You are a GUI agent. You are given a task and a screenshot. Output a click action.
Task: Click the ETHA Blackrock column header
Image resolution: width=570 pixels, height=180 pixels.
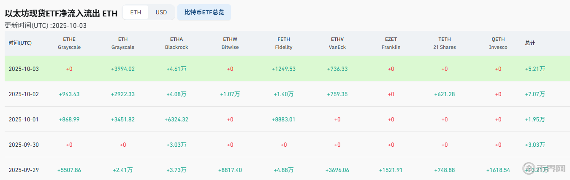[176, 43]
